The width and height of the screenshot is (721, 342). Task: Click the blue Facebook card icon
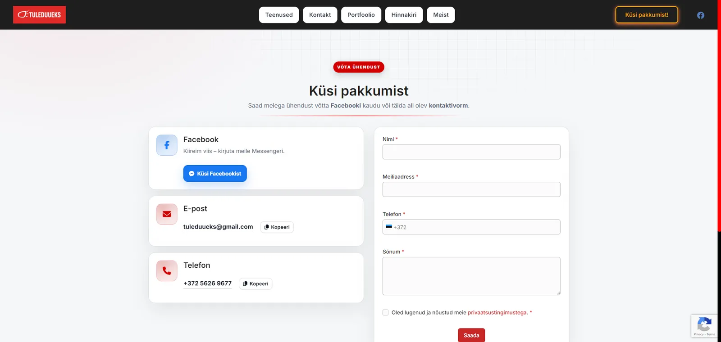(167, 145)
